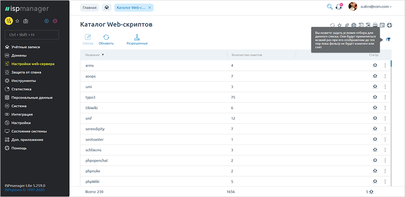Click the Обновить refresh toolbar button

(106, 40)
